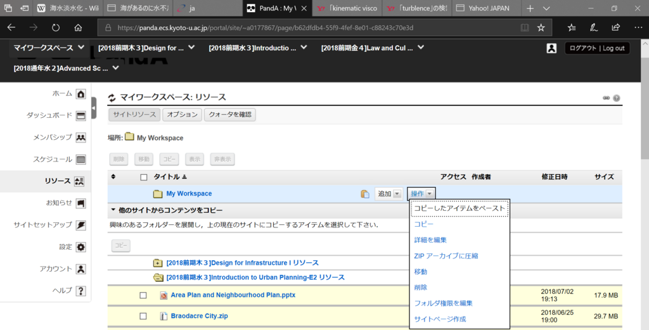Image resolution: width=649 pixels, height=330 pixels.
Task: Open the browser more options ellipsis
Action: tap(638, 28)
